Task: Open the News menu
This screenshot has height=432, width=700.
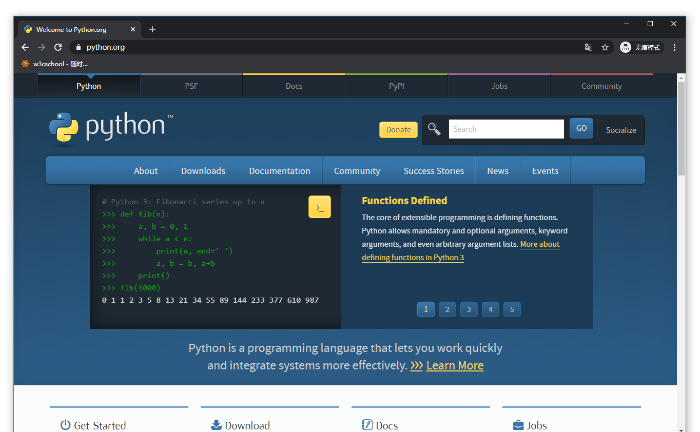Action: pyautogui.click(x=498, y=171)
